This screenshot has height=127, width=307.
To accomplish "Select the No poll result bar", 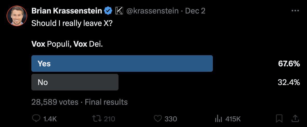I will coord(75,82).
